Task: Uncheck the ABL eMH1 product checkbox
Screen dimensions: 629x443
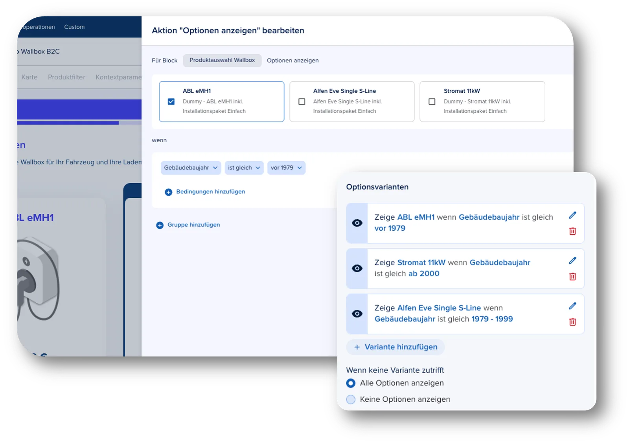Action: 171,101
